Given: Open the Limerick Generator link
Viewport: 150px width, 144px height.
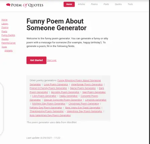Looking at the screenshot, I should 96,100.
